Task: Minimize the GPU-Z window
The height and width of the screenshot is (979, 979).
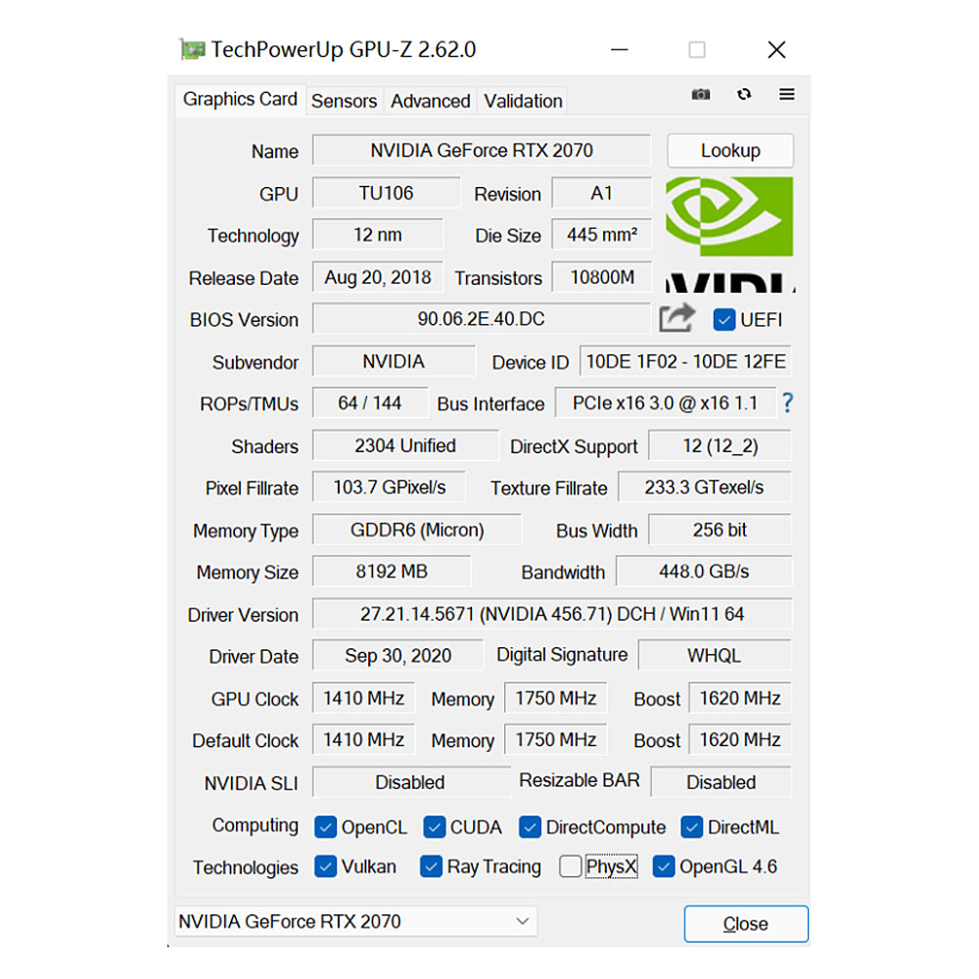Action: point(620,49)
